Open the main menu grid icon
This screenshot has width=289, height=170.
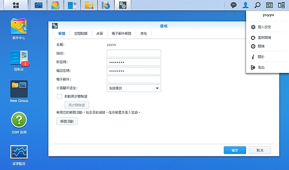16,5
